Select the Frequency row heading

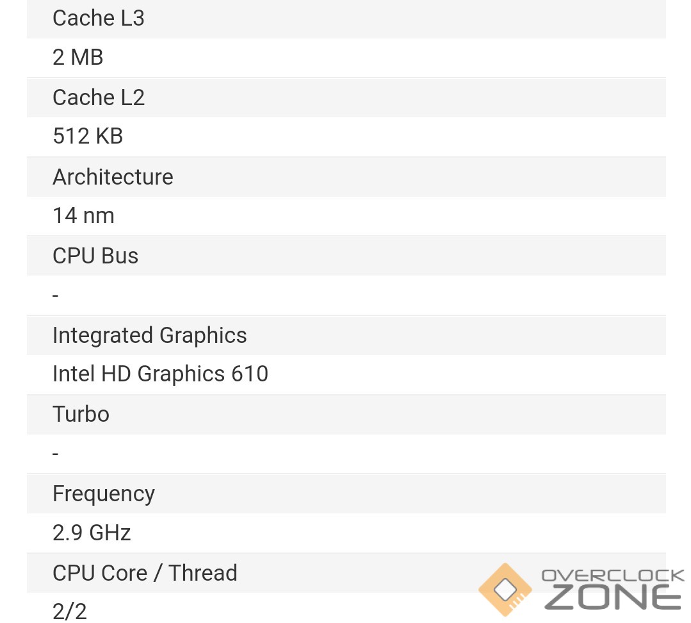104,494
